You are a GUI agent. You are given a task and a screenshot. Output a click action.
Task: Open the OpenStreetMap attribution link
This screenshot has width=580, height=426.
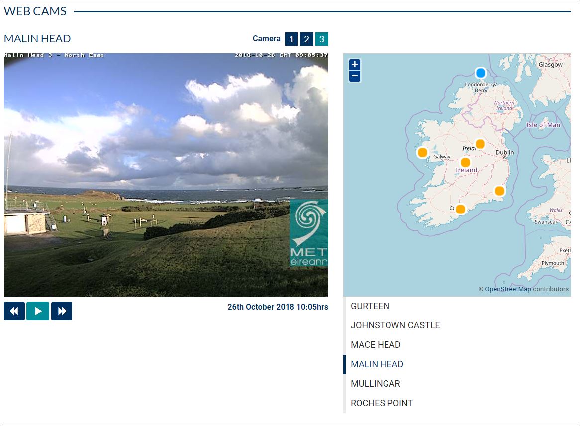click(x=508, y=289)
